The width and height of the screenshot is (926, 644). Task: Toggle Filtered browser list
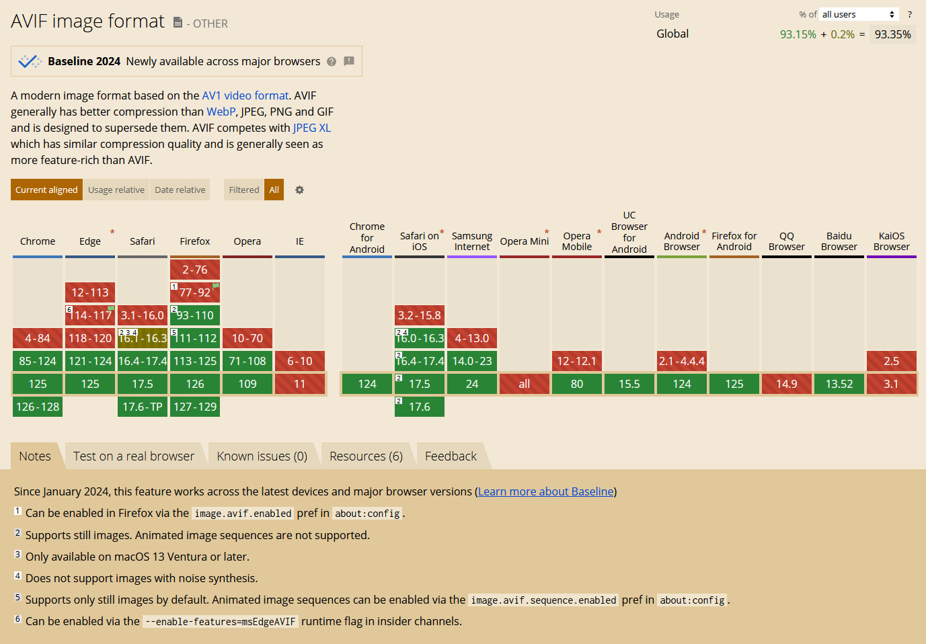[244, 190]
